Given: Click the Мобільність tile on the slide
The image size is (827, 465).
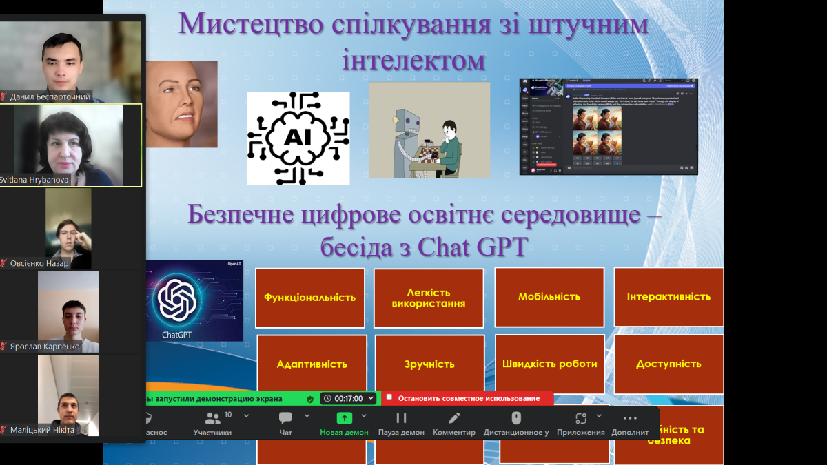Looking at the screenshot, I should [549, 297].
